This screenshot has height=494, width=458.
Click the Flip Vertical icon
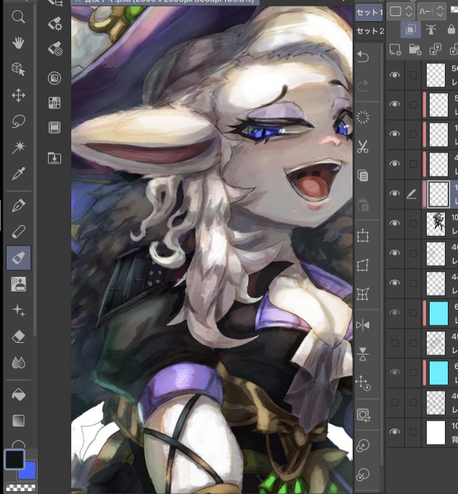(x=363, y=354)
